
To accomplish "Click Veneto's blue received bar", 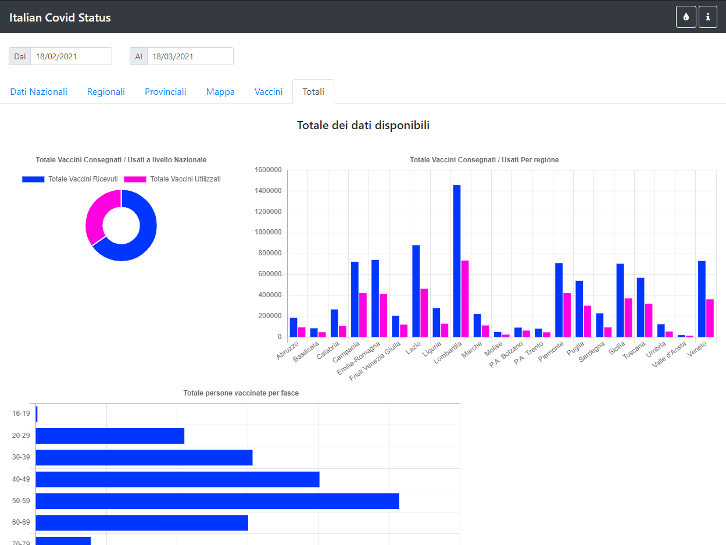I will [702, 299].
